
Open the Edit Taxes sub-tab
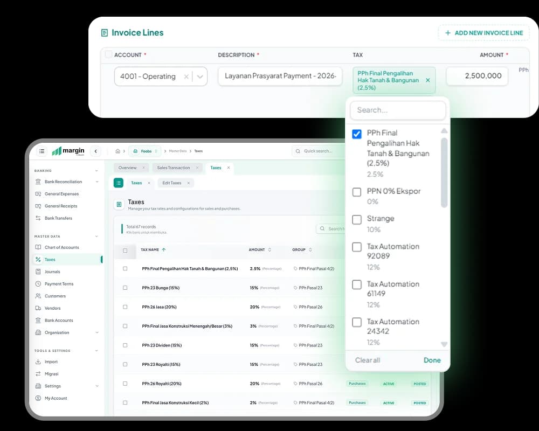172,183
